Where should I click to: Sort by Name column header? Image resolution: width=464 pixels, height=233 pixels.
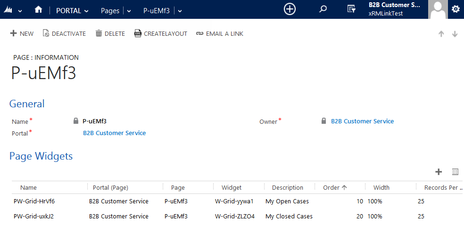[x=28, y=187]
